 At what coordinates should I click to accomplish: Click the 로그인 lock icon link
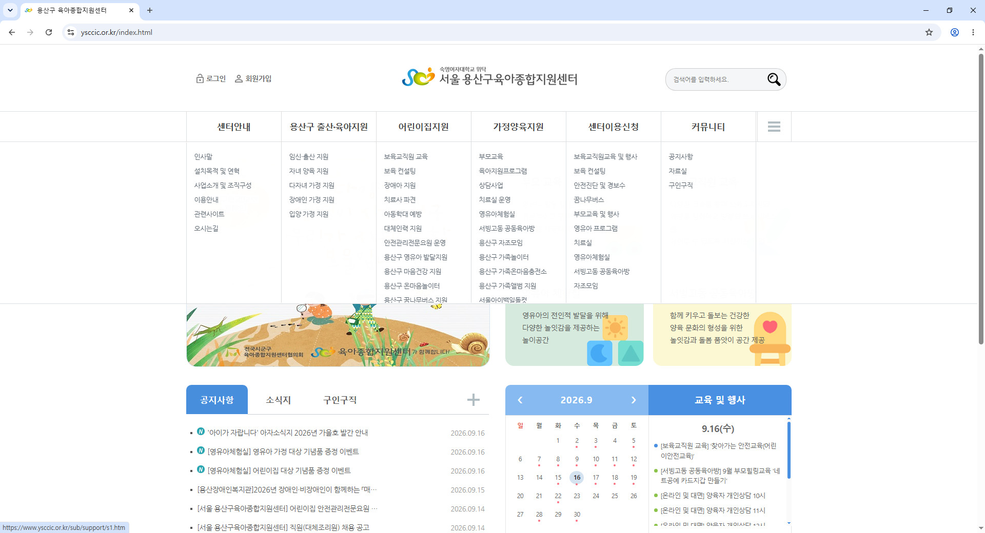coord(211,78)
